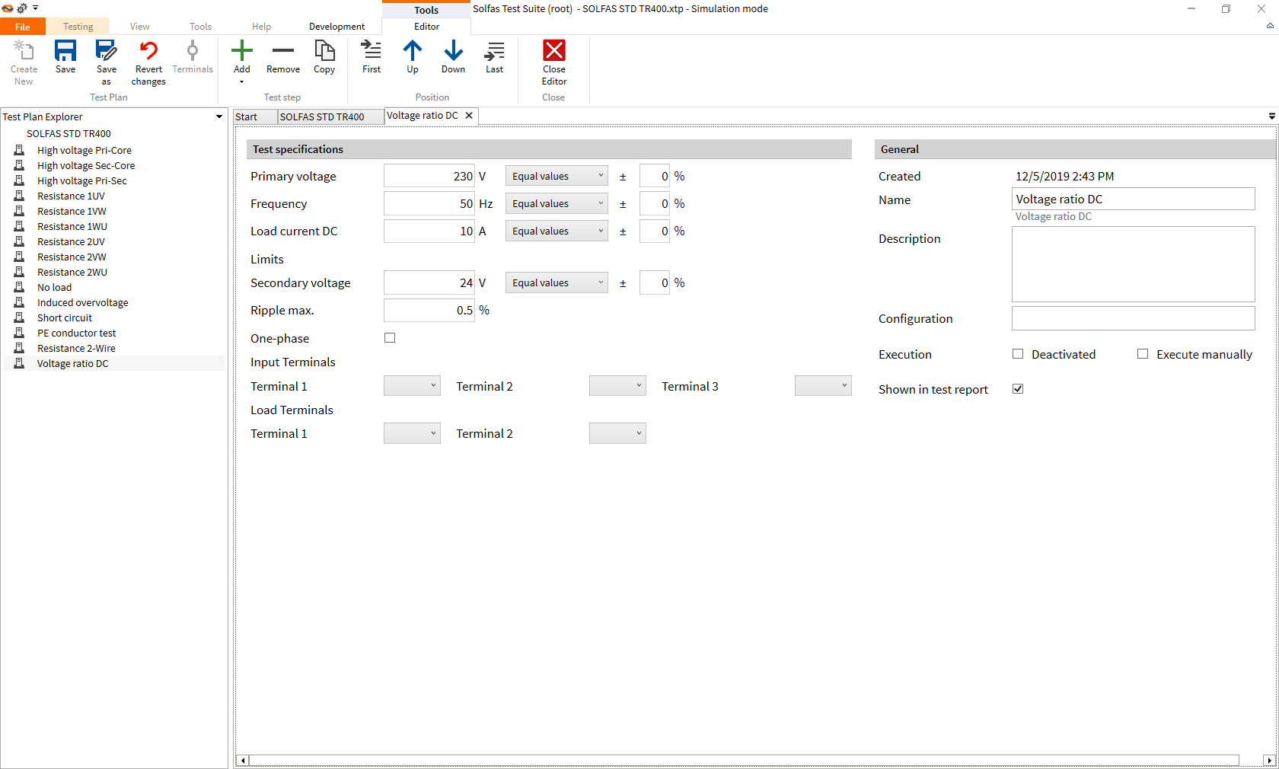
Task: Open Secondary voltage Equal values dropdown
Action: click(x=557, y=282)
